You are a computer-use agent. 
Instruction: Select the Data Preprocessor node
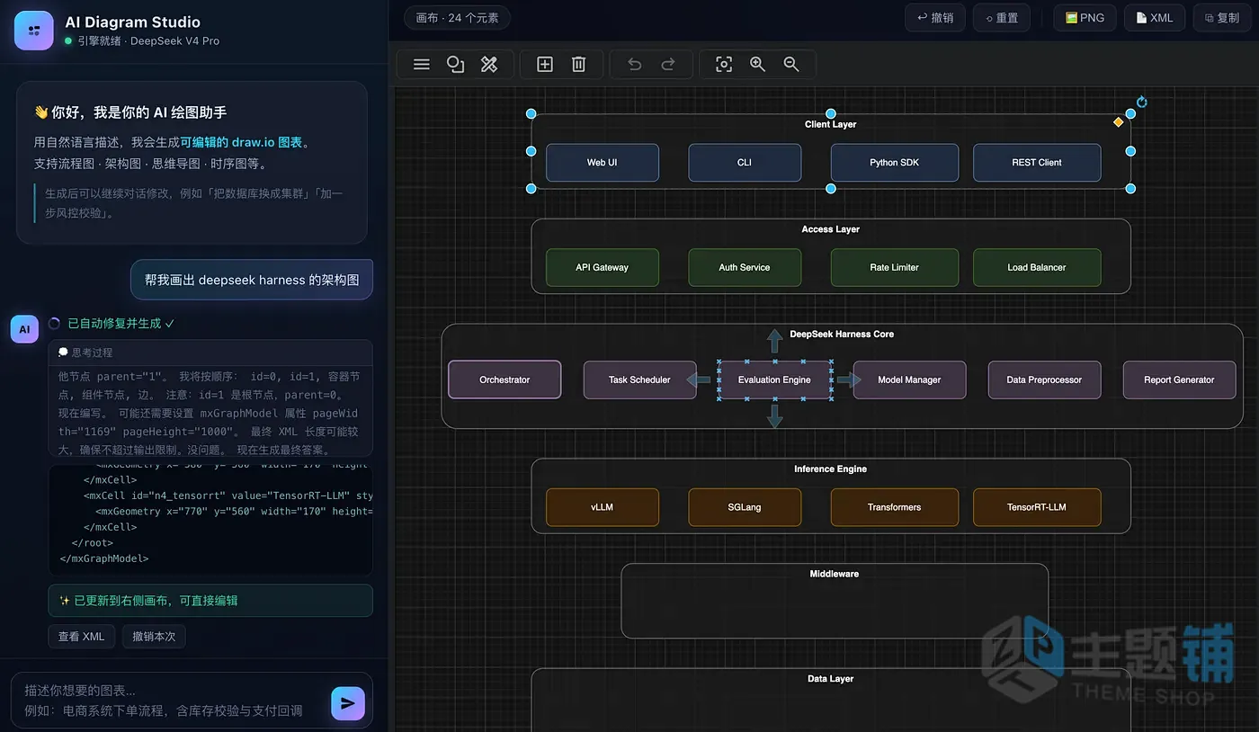(x=1044, y=379)
